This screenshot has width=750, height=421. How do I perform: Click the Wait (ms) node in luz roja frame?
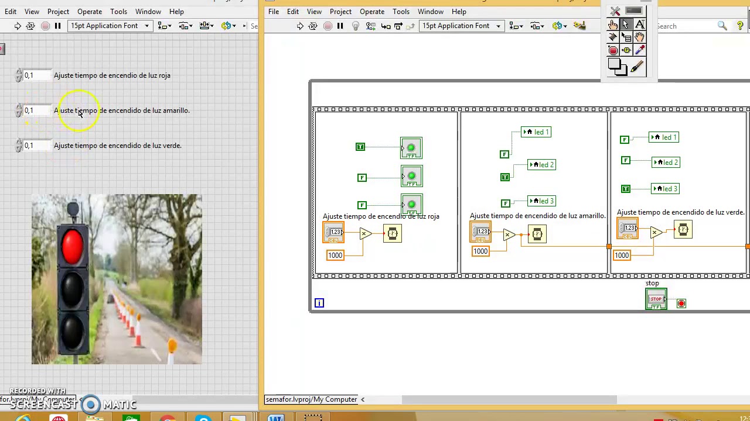tap(393, 234)
